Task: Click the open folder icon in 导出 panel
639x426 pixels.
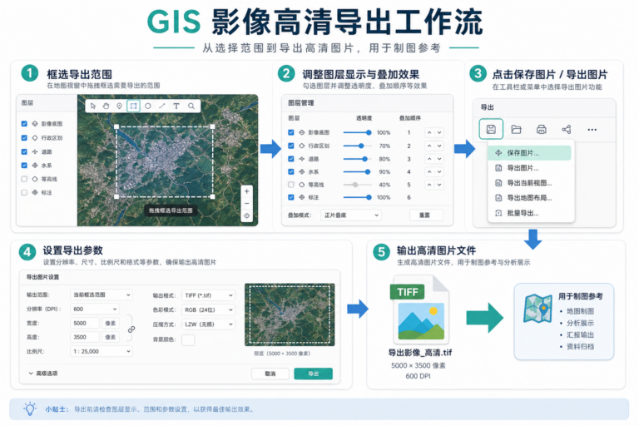Action: 517,130
